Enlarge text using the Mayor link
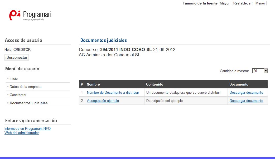Screen dimensions: 275x159 pos(224,3)
